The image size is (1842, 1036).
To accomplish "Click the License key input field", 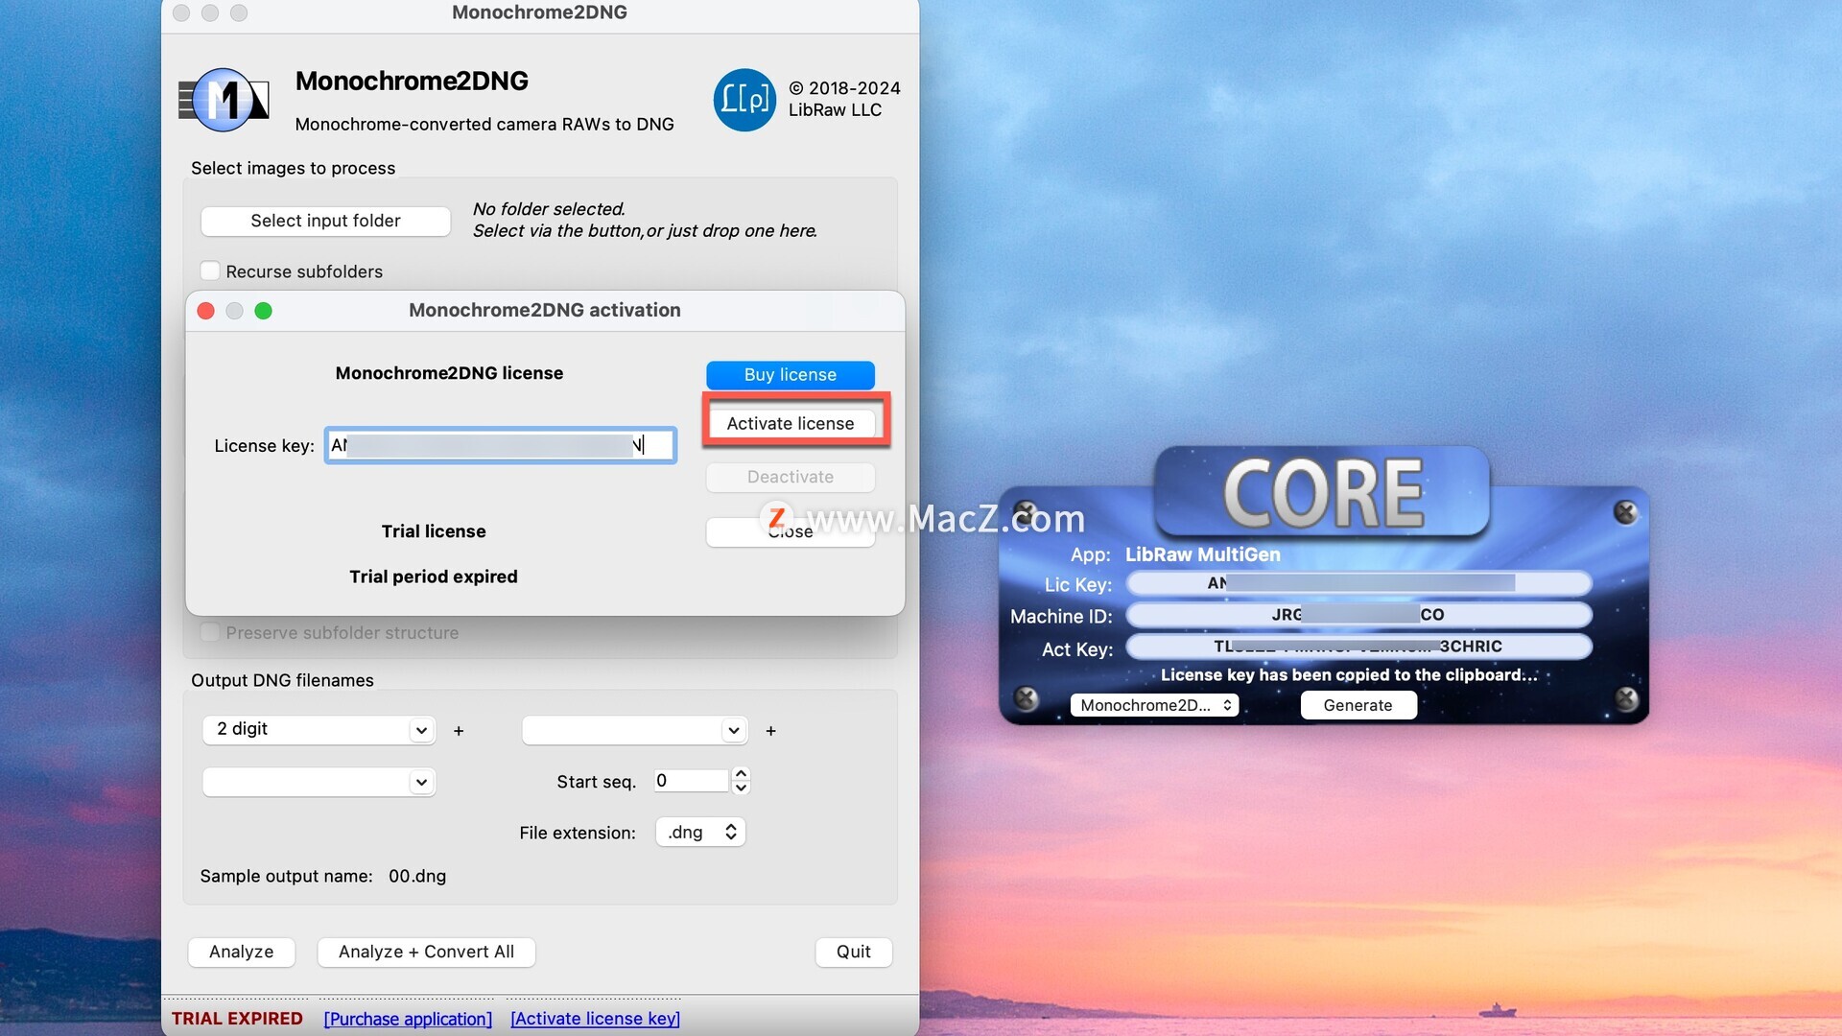I will (500, 445).
